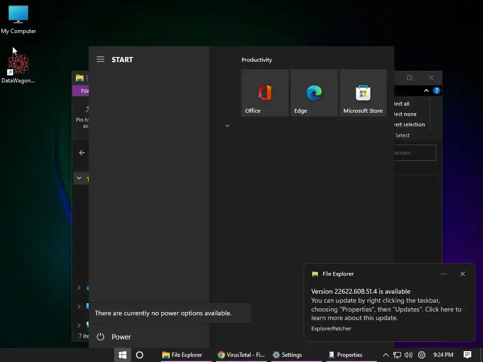Click the gear icon in system tray
This screenshot has height=362, width=483.
(x=421, y=355)
